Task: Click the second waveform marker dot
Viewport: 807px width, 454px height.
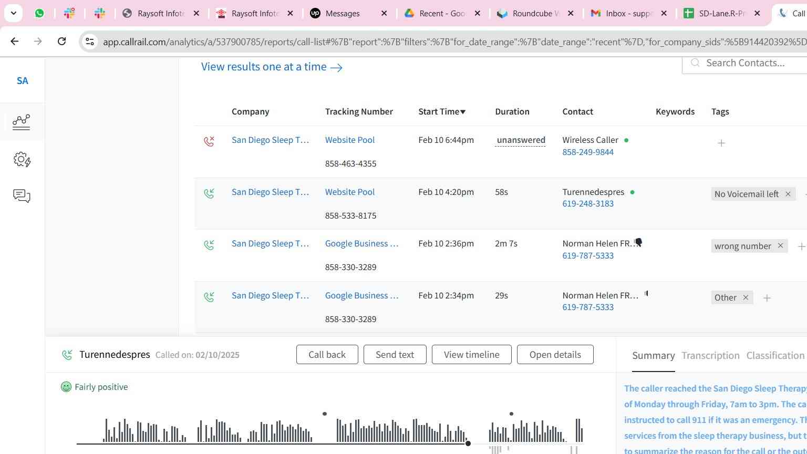Action: tap(511, 414)
